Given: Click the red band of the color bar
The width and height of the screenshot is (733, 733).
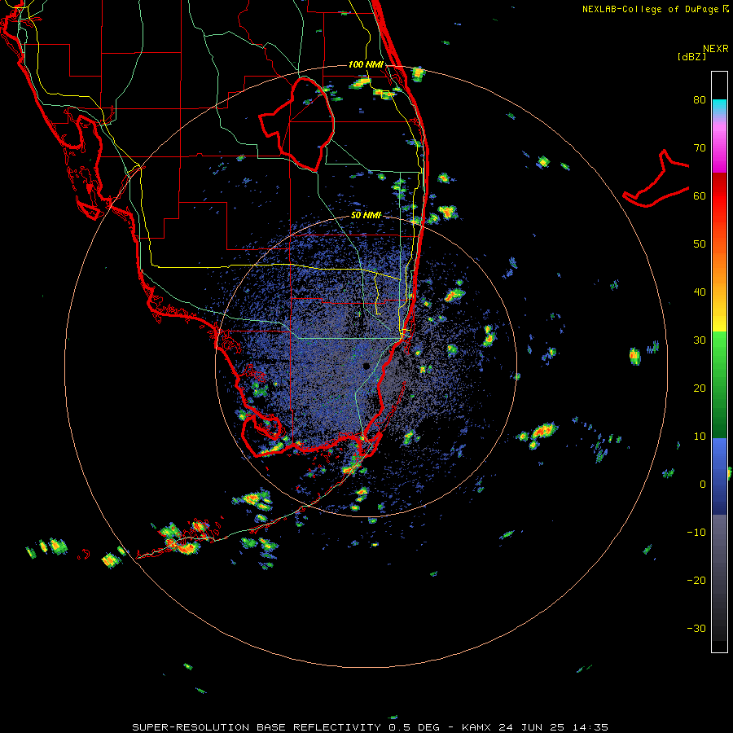Looking at the screenshot, I should pyautogui.click(x=719, y=196).
